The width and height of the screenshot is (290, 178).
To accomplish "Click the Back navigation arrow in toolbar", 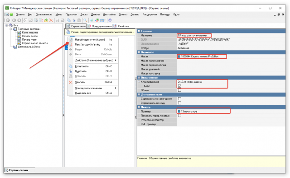I will (x=14, y=20).
